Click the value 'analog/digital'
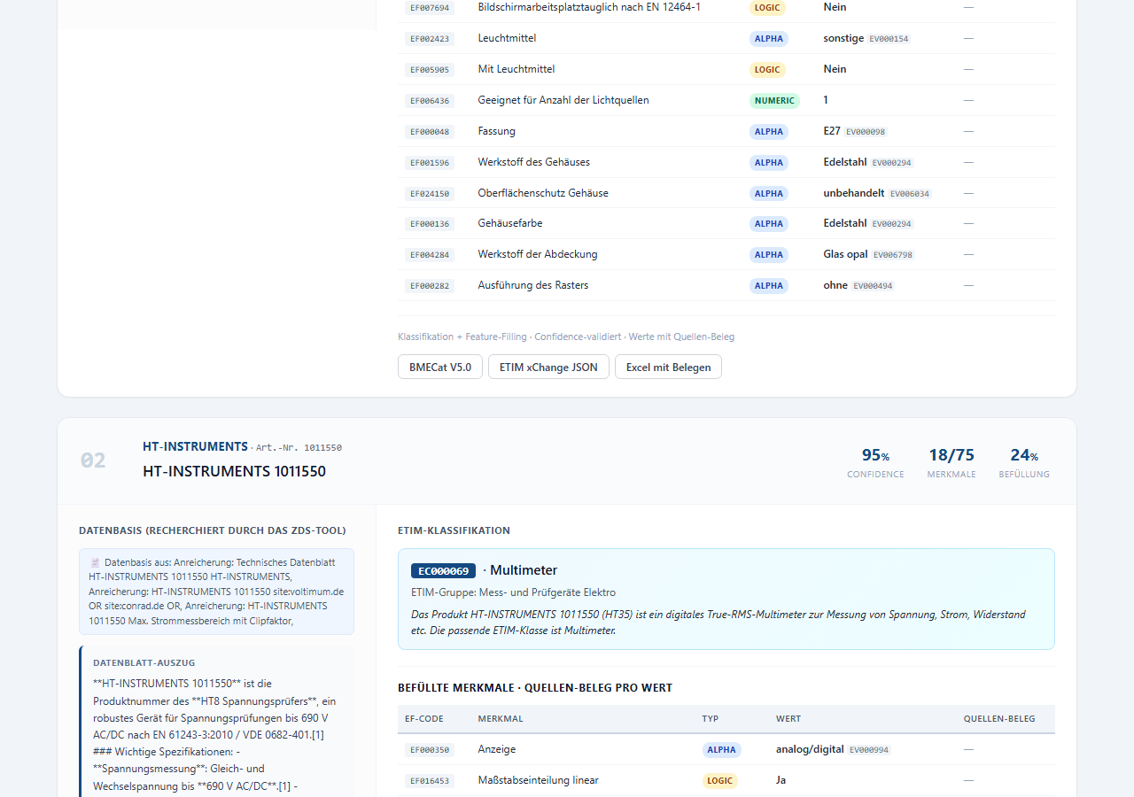Viewport: 1134px width, 797px height. (x=810, y=749)
